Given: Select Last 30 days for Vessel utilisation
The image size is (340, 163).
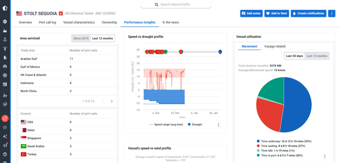Looking at the screenshot, I should pyautogui.click(x=294, y=56).
